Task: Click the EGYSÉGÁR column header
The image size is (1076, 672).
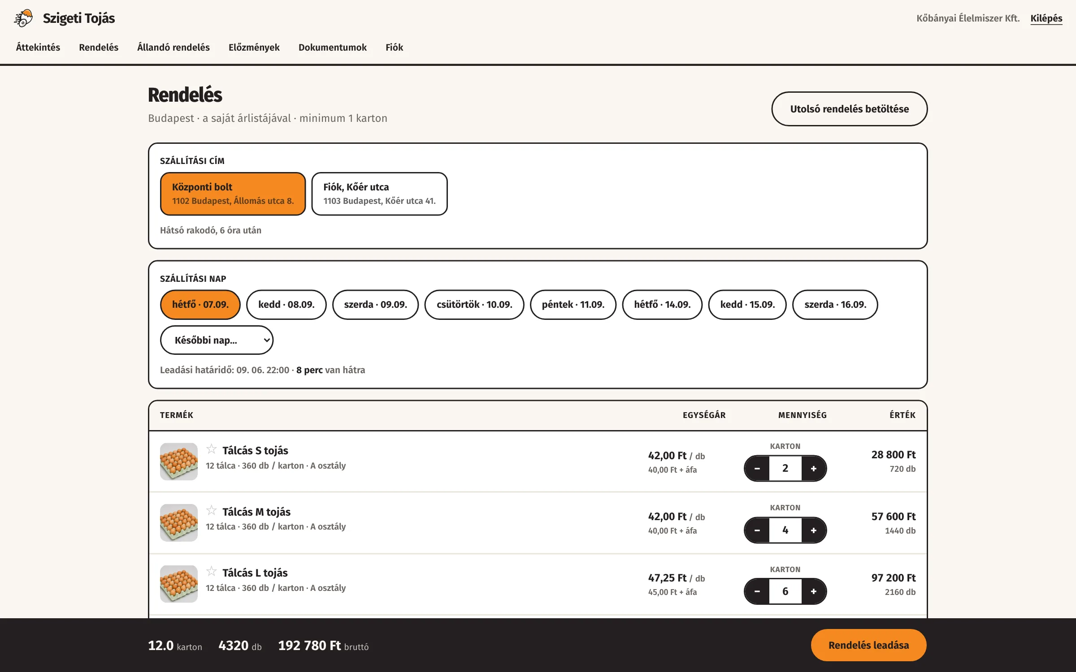Action: [704, 415]
